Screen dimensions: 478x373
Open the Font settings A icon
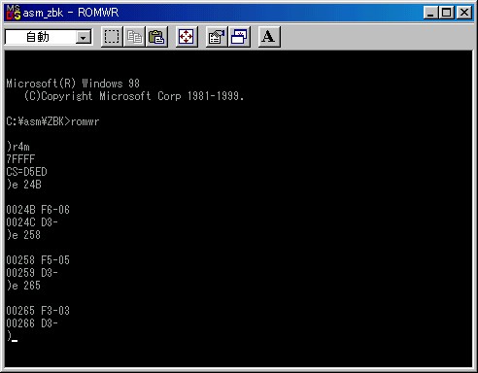(x=269, y=37)
